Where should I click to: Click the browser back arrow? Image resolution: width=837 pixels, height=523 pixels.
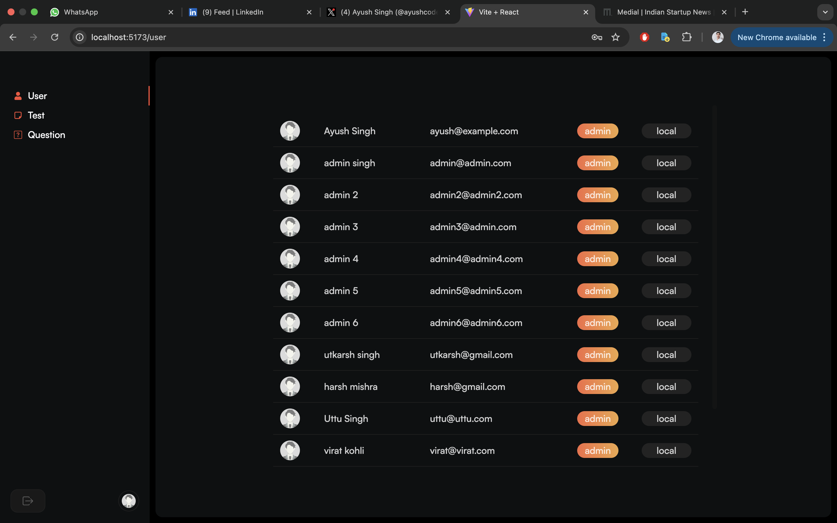[x=13, y=37]
